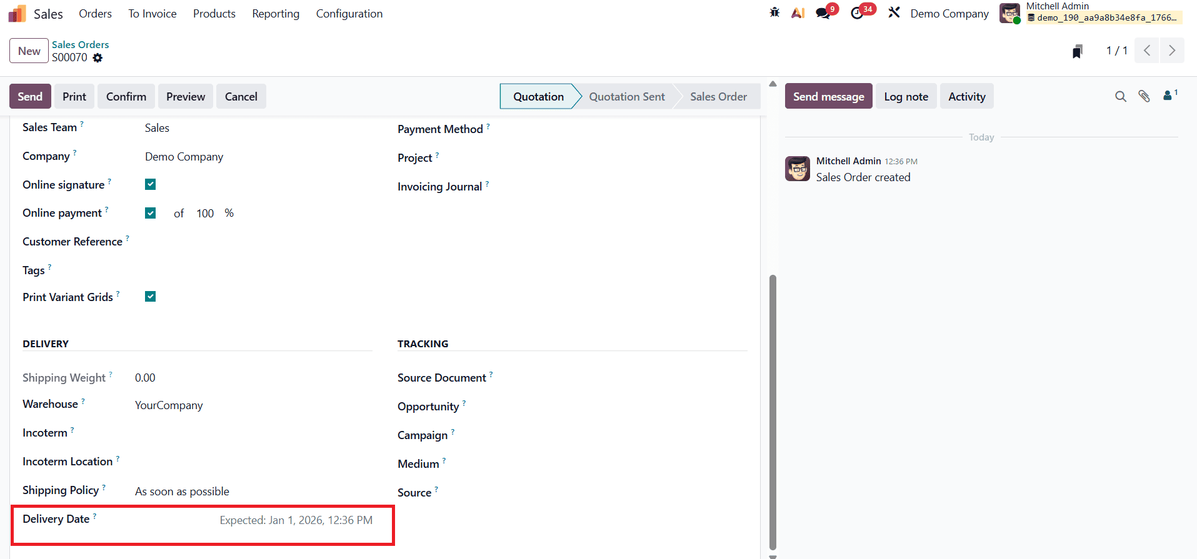Open the Campaign dropdown field
The image size is (1197, 559).
coord(628,435)
